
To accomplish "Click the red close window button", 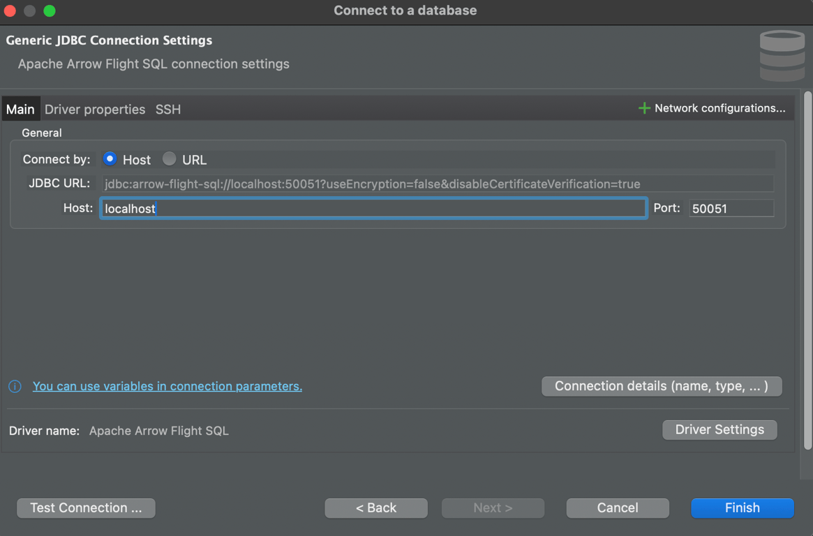I will pos(10,11).
